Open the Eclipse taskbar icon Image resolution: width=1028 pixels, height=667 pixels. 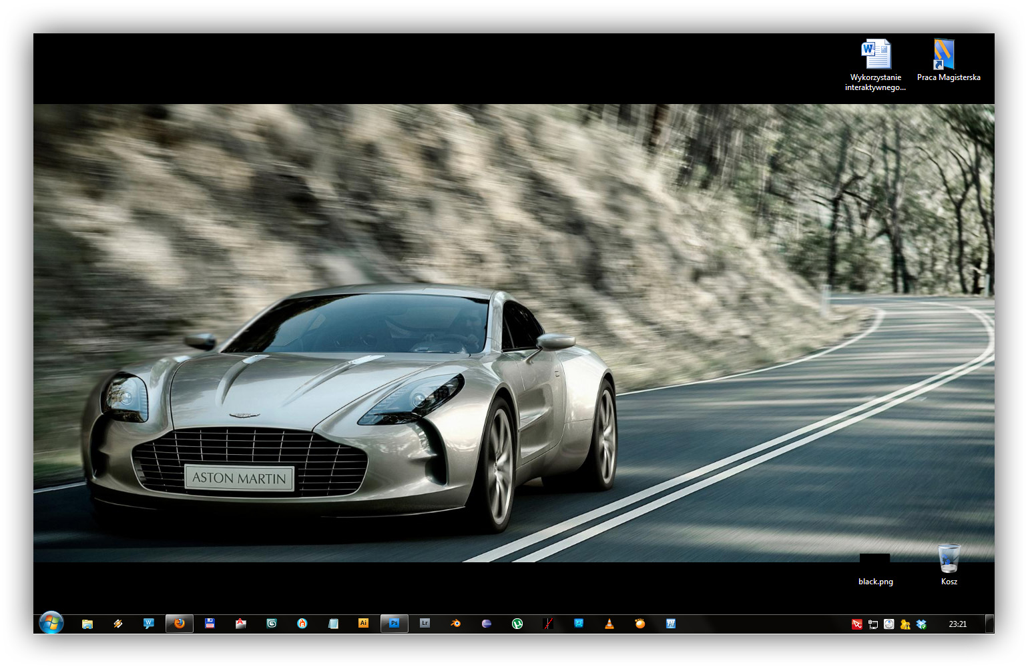pos(487,624)
